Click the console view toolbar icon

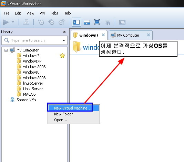(x=122, y=22)
